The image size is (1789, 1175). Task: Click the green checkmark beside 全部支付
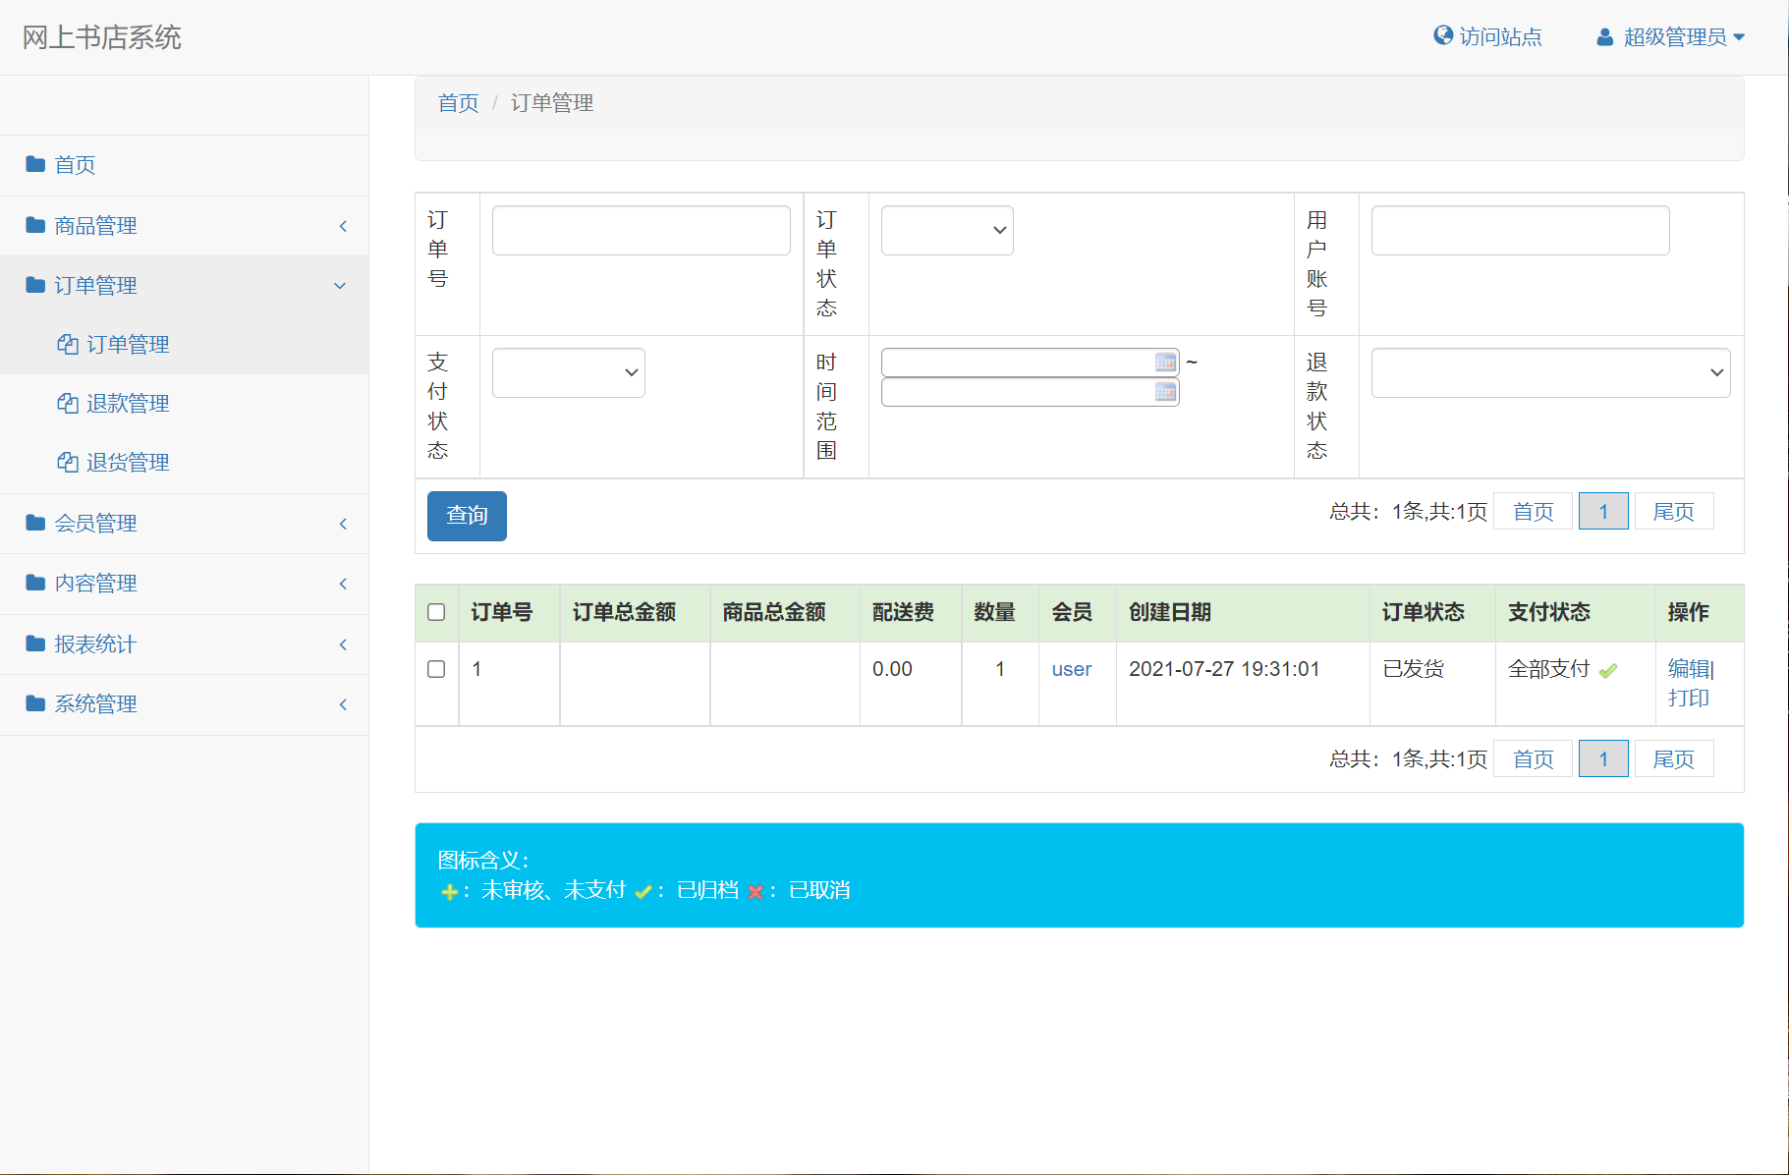pyautogui.click(x=1608, y=670)
